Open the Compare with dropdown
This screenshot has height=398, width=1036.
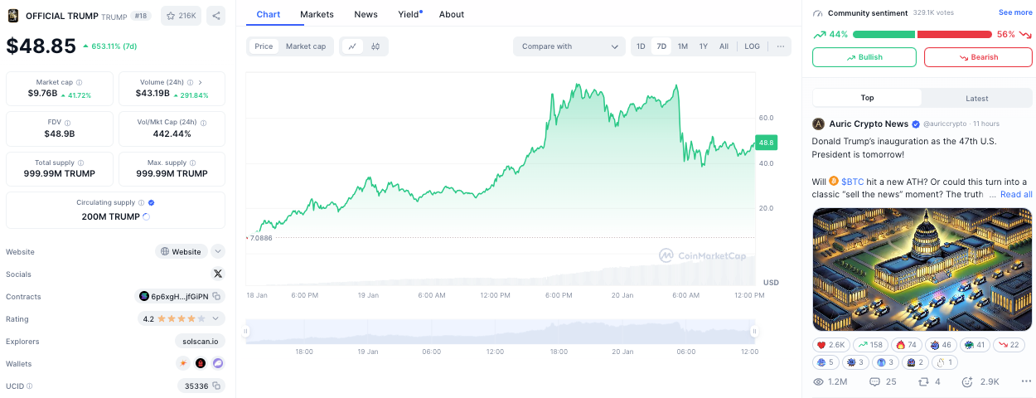[569, 46]
